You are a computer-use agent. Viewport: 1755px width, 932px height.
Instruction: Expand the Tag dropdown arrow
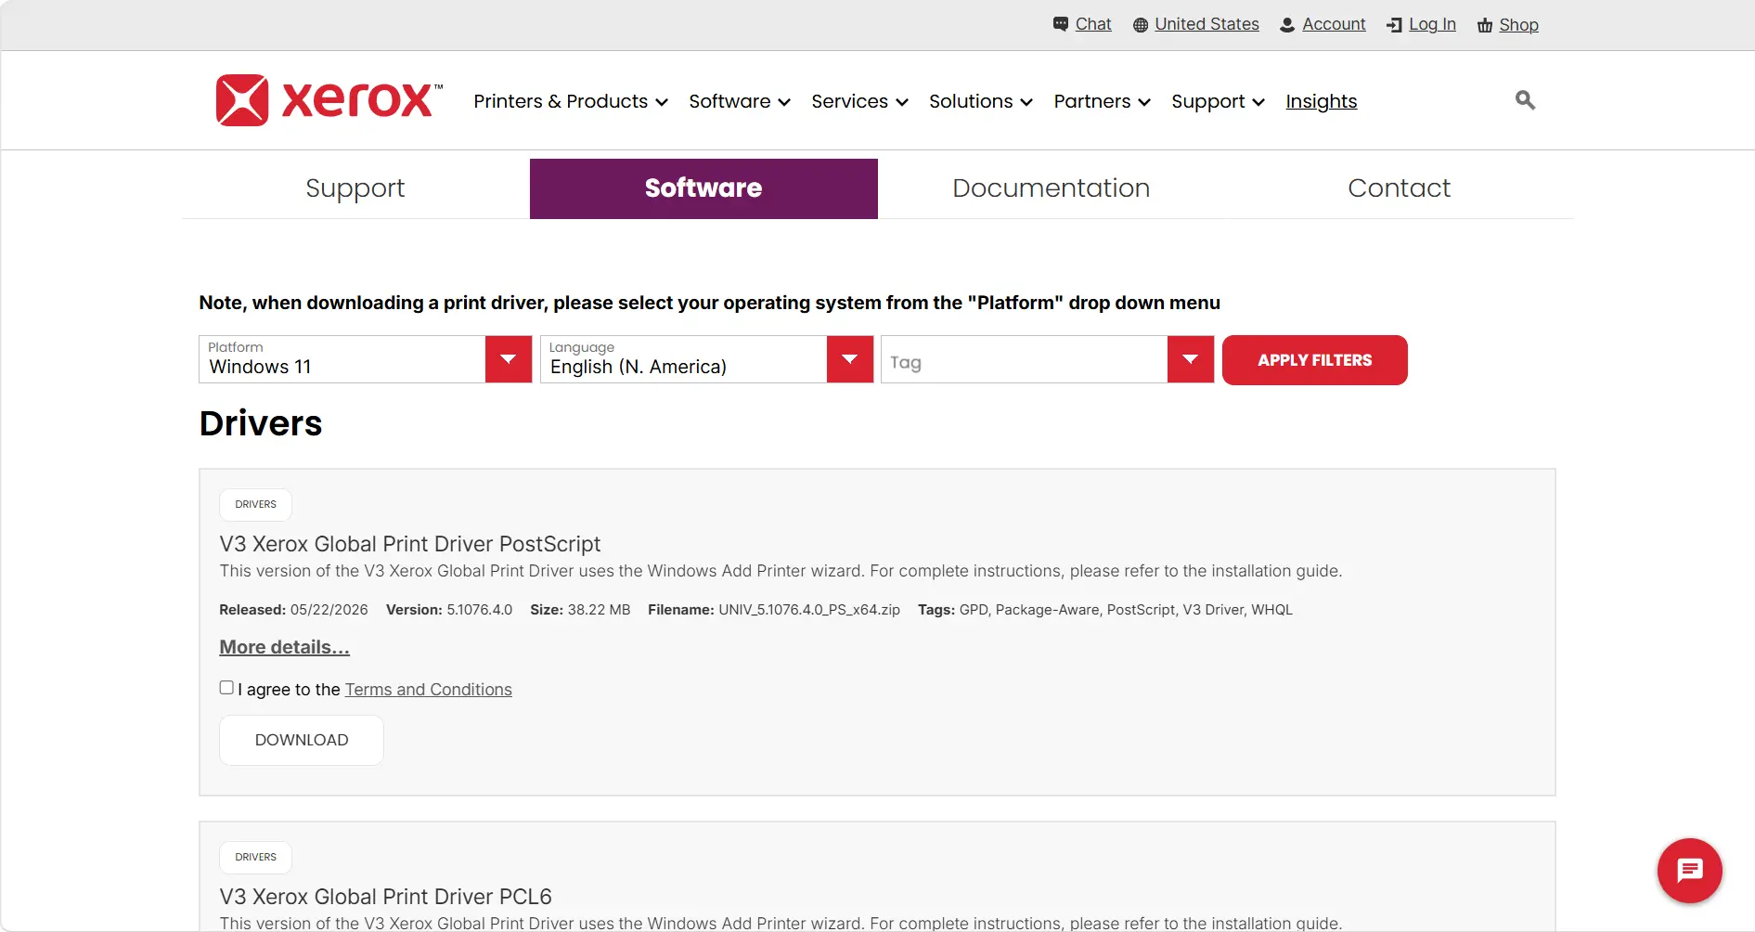(x=1191, y=359)
